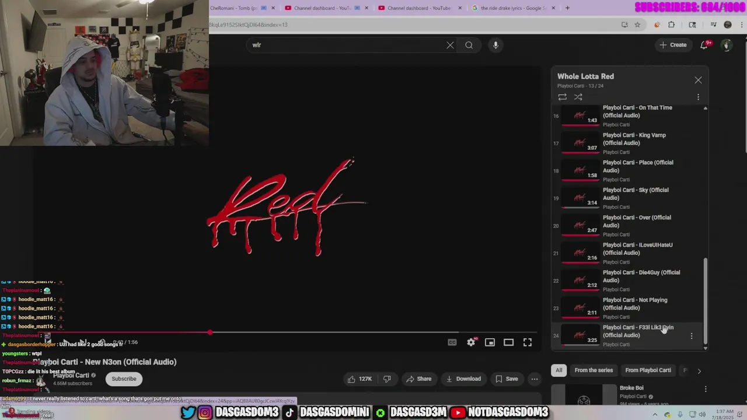
Task: Toggle shuffle playlist
Action: pyautogui.click(x=578, y=97)
